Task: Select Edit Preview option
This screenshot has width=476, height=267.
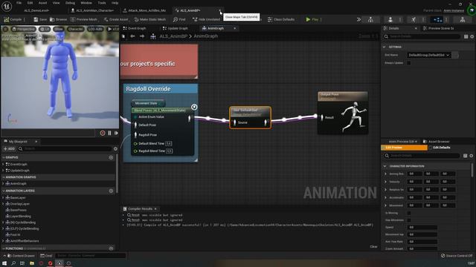Action: 404,148
